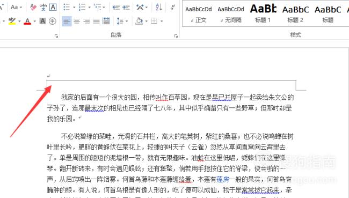Click the text 我的乐园 in the document

(x=60, y=119)
